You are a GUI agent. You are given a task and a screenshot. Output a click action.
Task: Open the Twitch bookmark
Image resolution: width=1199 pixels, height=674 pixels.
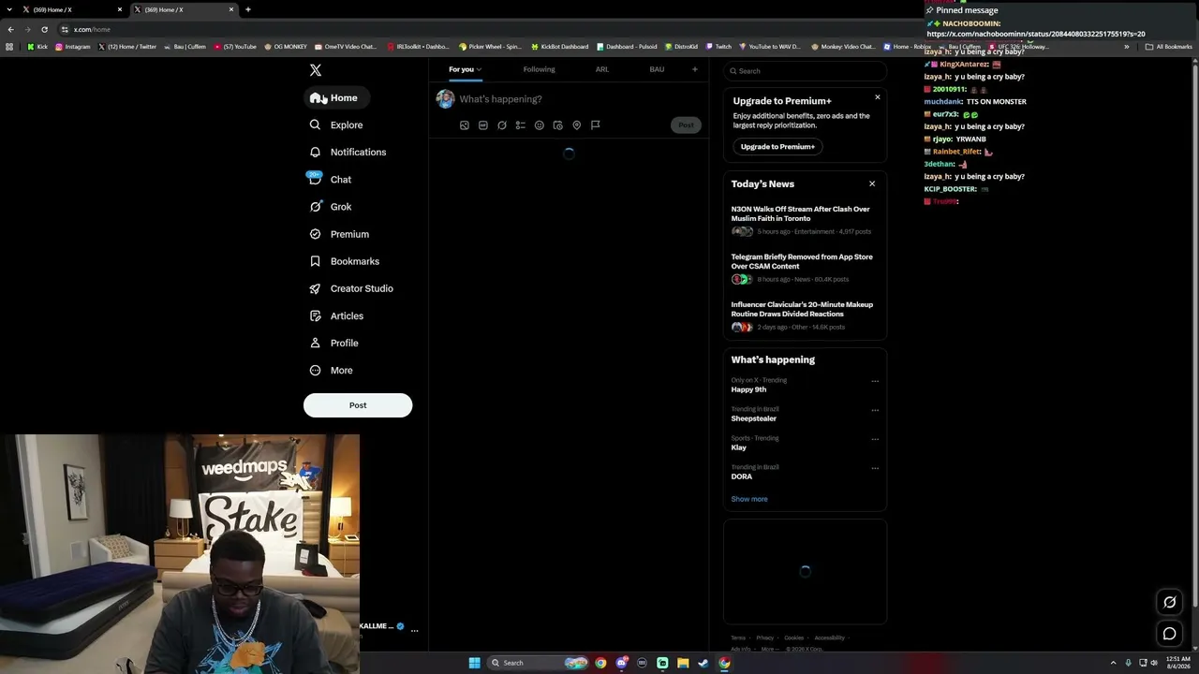coord(718,47)
